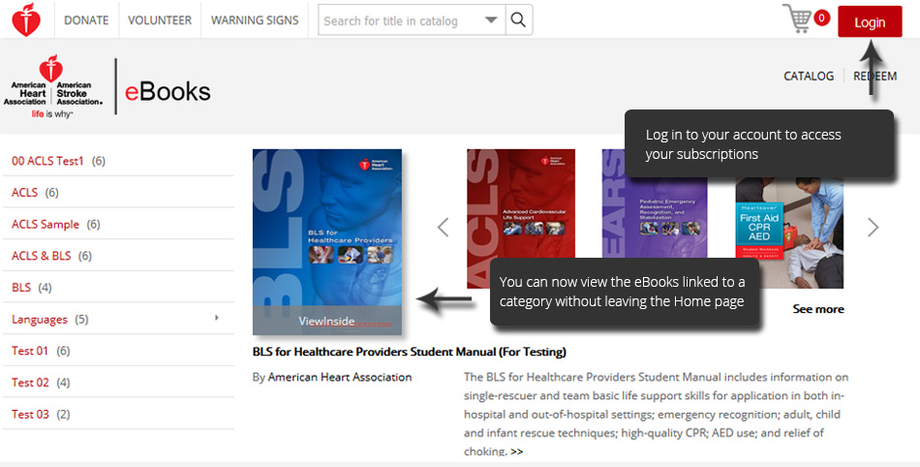
Task: Select the ACLS & BLS category
Action: point(41,256)
